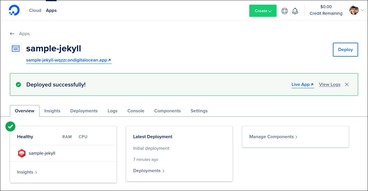This screenshot has height=191, width=368.
Task: Open the Create dropdown button
Action: click(263, 11)
